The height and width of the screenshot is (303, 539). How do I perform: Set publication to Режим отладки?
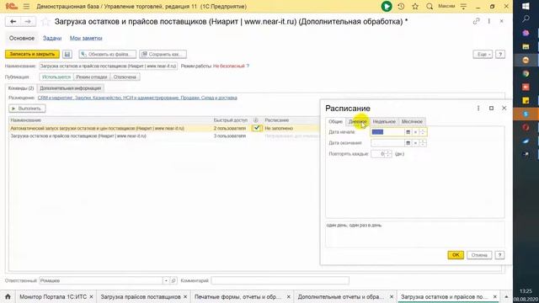pos(92,77)
